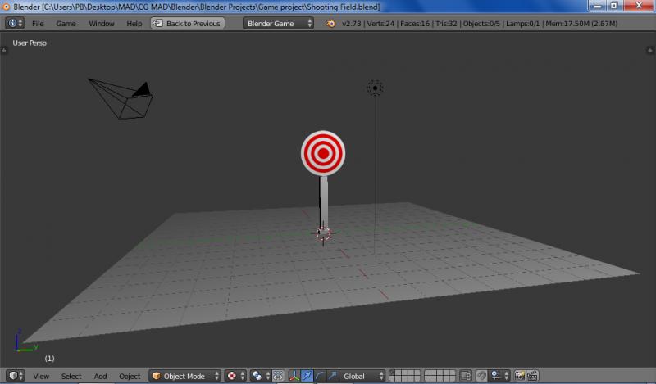
Task: Click the 3D cursor at target base
Action: [323, 233]
